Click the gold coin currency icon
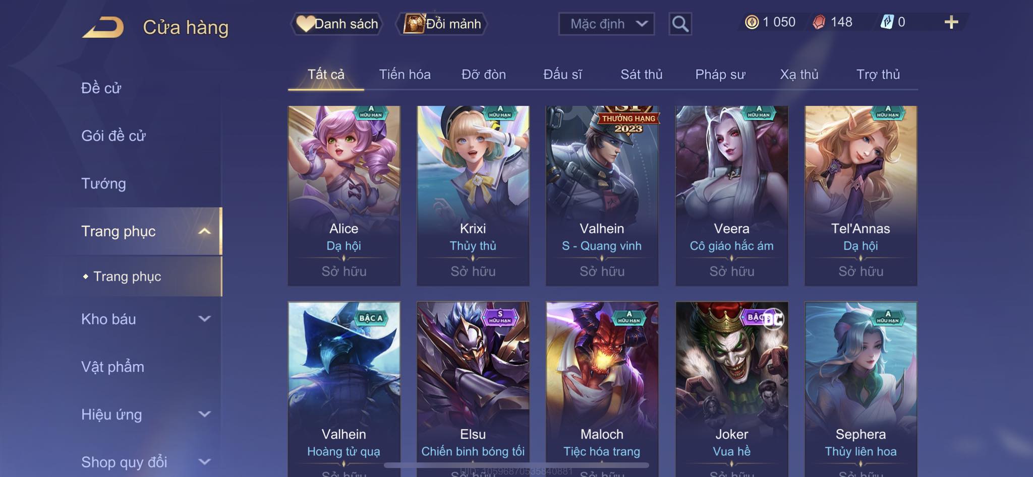Screen dimensions: 1033x477 coord(752,22)
